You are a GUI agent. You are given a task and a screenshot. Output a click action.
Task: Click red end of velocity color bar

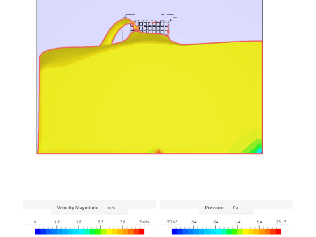coord(142,232)
